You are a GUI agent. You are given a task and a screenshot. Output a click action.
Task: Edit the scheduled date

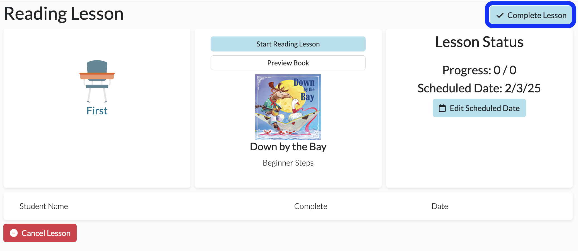click(x=479, y=108)
